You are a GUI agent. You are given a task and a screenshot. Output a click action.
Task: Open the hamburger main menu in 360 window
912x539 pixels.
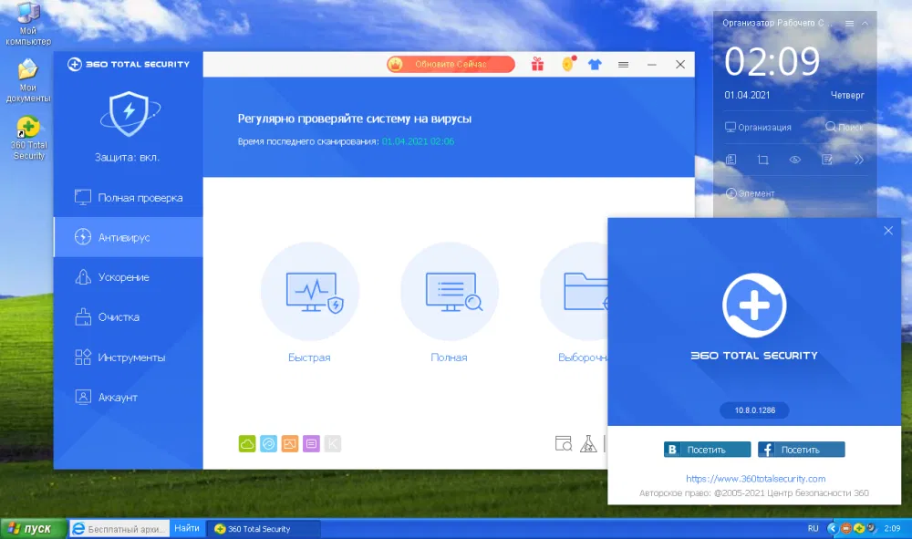(x=623, y=65)
